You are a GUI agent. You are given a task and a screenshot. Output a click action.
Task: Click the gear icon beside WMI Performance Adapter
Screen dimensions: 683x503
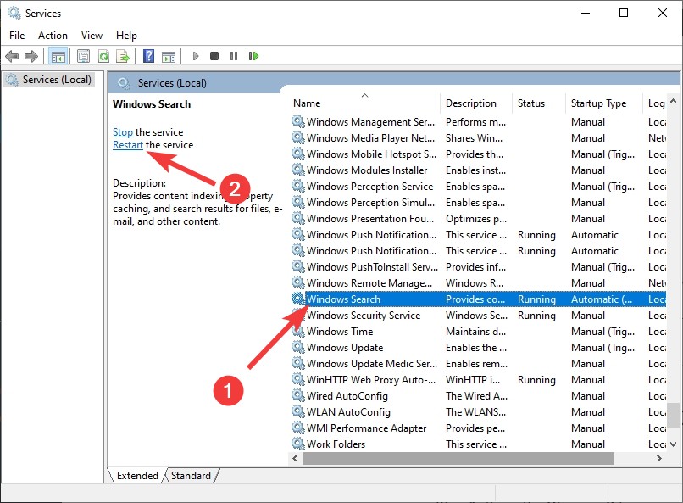coord(298,428)
